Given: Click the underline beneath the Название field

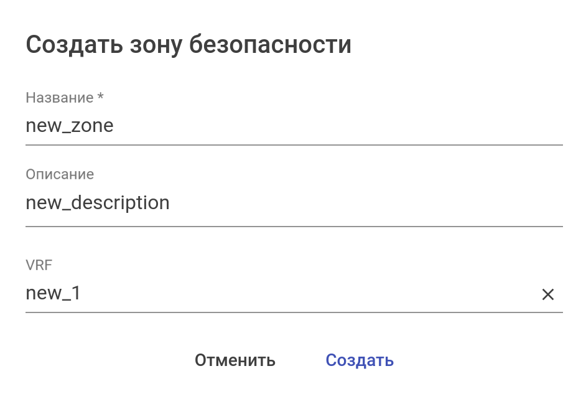Looking at the screenshot, I should (294, 145).
